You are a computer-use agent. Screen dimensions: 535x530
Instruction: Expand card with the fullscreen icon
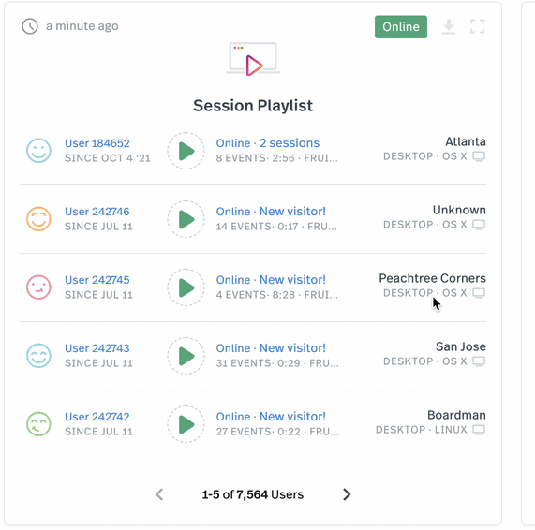tap(477, 26)
